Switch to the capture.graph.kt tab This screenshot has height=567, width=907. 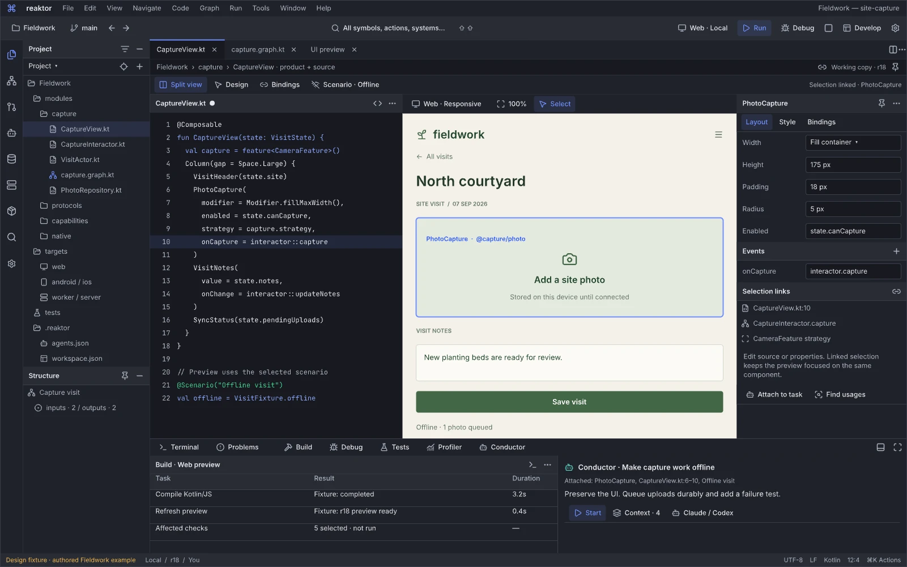pos(258,50)
